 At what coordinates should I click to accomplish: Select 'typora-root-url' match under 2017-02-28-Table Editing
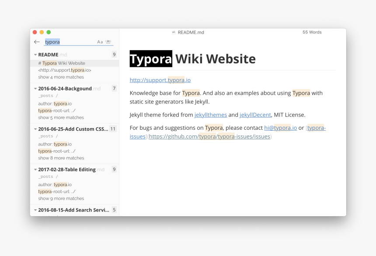click(57, 191)
